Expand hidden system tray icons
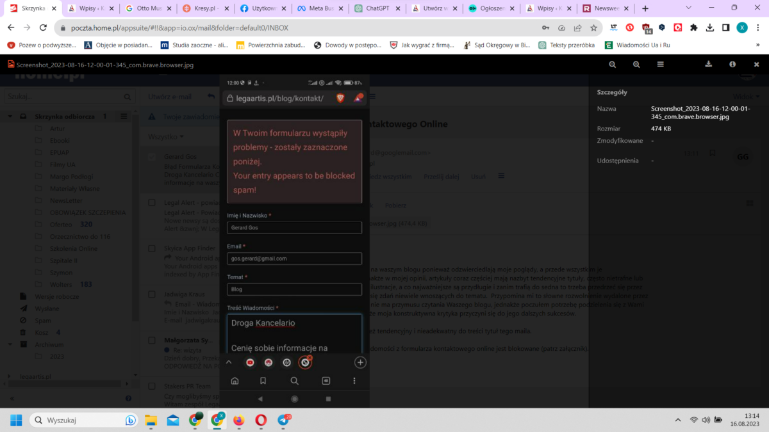Image resolution: width=769 pixels, height=432 pixels. pos(678,420)
